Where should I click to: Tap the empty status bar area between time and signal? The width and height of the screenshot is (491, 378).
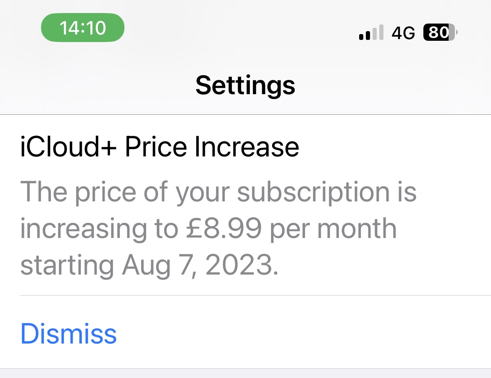pyautogui.click(x=241, y=30)
